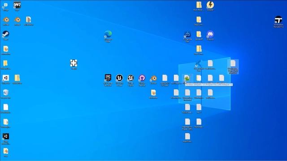Select the Unreal icon beside GitHub Desktop

(130, 78)
